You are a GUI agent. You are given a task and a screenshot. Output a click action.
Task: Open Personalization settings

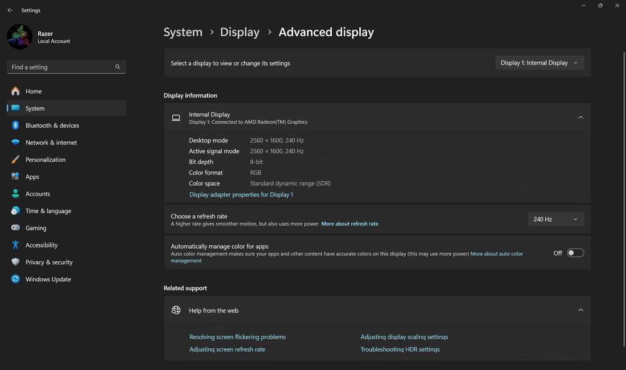click(x=66, y=159)
